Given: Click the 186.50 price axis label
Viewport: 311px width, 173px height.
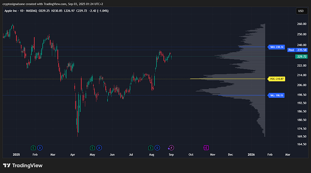Looking at the screenshot, I should [302, 112].
